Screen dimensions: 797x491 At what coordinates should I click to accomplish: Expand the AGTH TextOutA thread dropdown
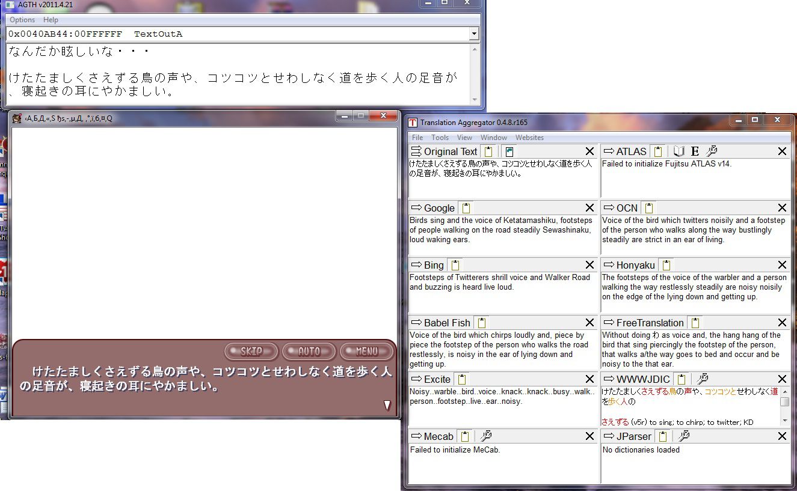(474, 34)
